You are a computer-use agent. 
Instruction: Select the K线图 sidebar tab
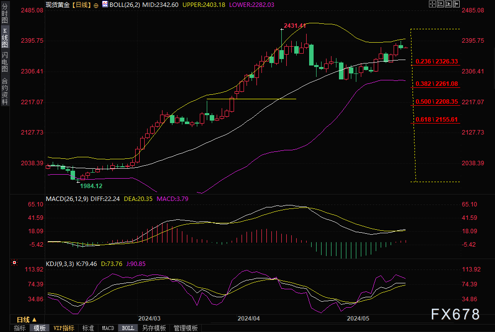(x=5, y=38)
